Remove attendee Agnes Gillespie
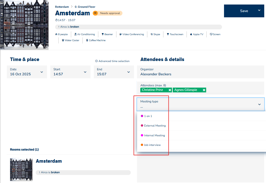The width and height of the screenshot is (266, 183). [x=204, y=90]
